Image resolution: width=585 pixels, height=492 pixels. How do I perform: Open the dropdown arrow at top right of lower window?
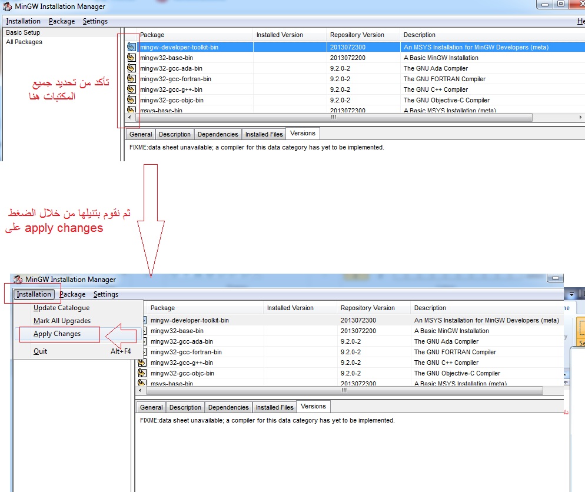(571, 293)
